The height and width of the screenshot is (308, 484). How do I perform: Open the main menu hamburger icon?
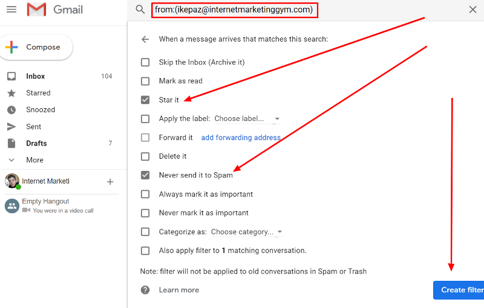tap(11, 9)
